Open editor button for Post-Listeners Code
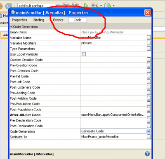 click(x=149, y=87)
